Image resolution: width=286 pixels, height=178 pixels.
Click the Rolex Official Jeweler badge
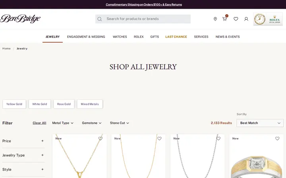coord(268,19)
